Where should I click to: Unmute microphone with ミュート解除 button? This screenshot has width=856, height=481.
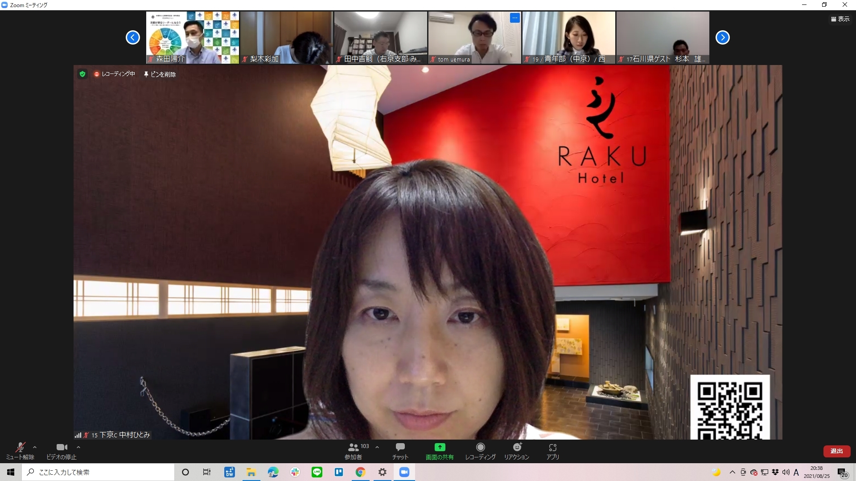pos(20,451)
